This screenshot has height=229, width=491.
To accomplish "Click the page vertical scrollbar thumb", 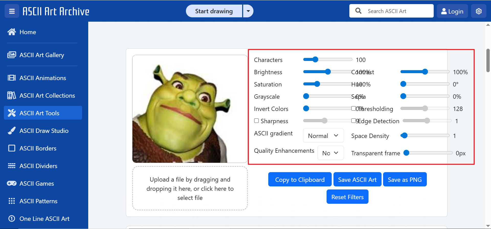I will pos(488,60).
